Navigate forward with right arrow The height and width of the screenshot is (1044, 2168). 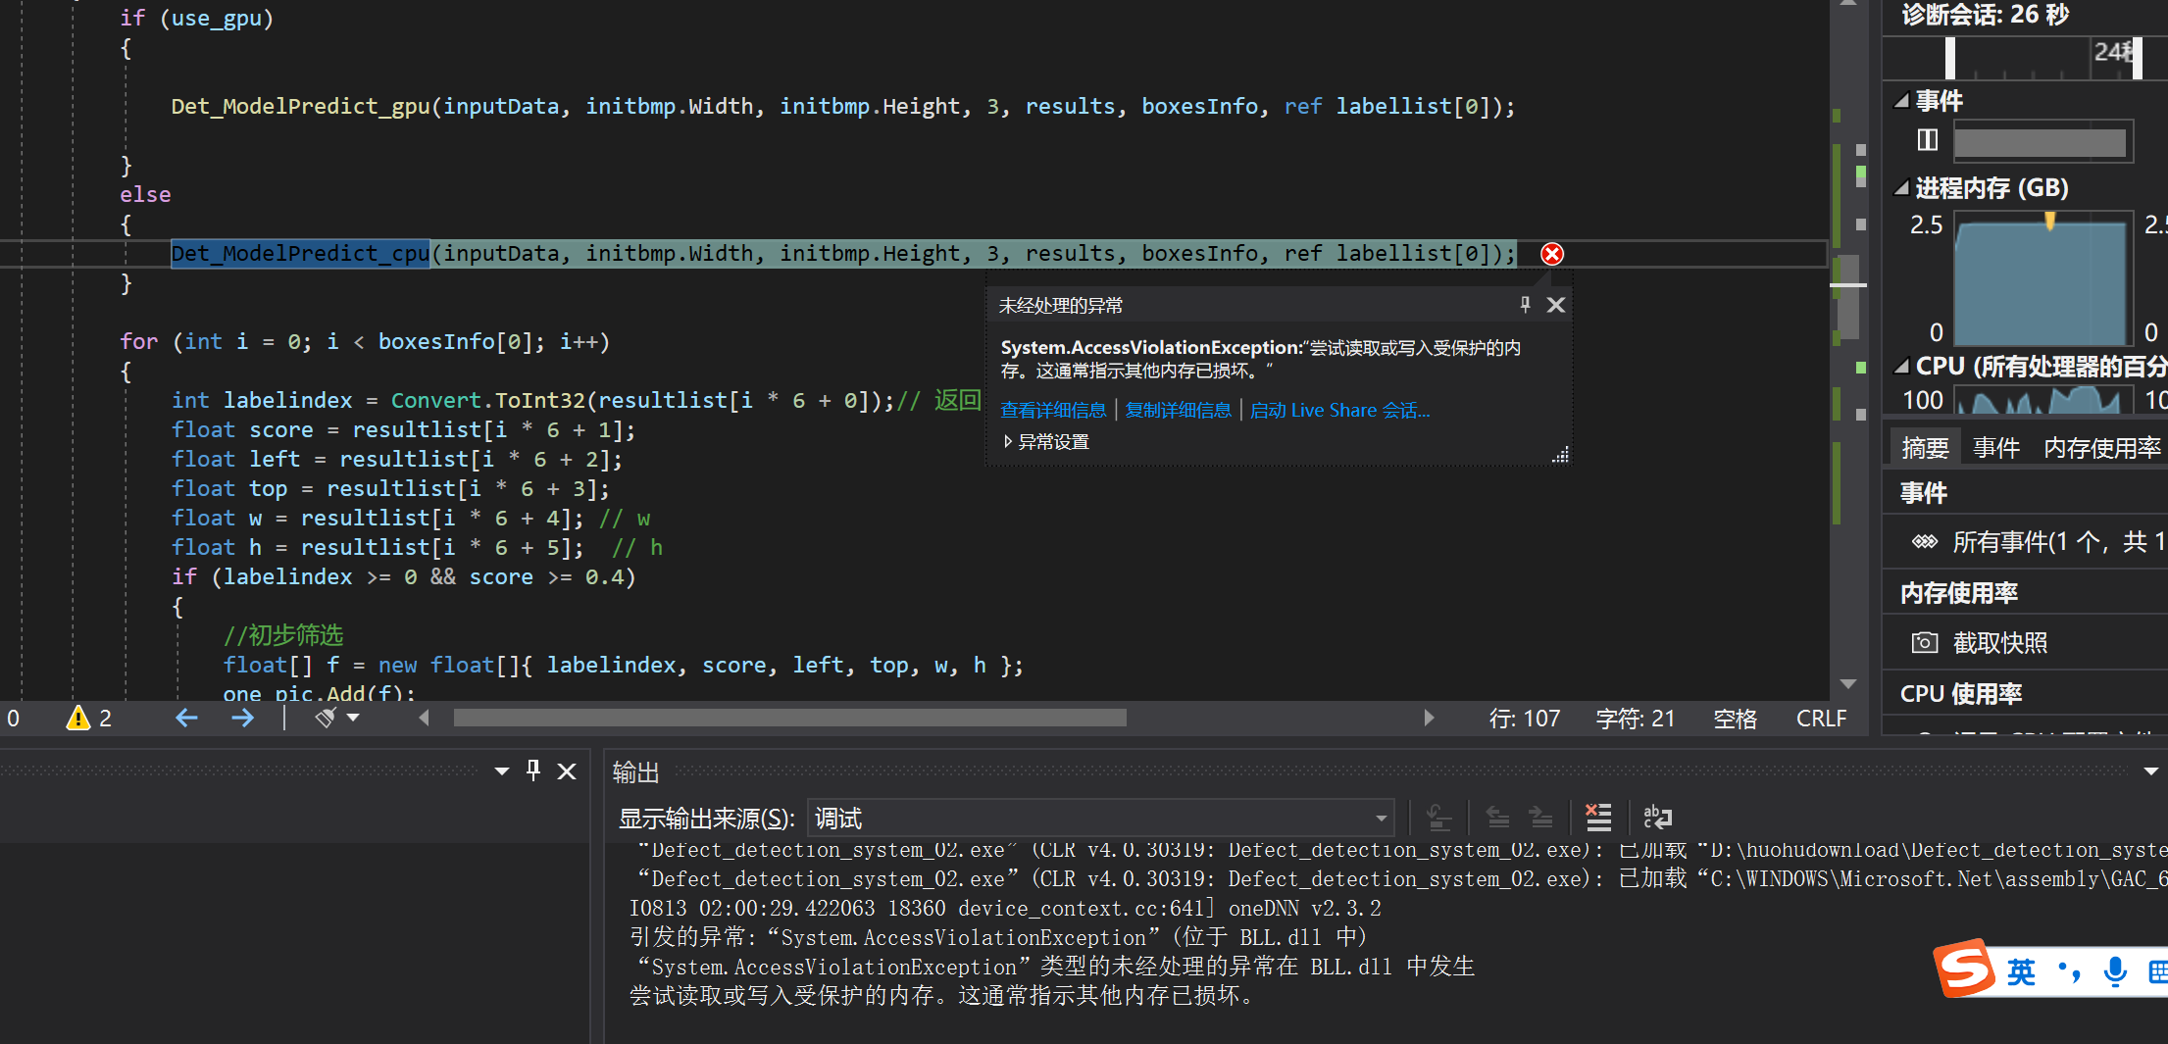(x=242, y=719)
